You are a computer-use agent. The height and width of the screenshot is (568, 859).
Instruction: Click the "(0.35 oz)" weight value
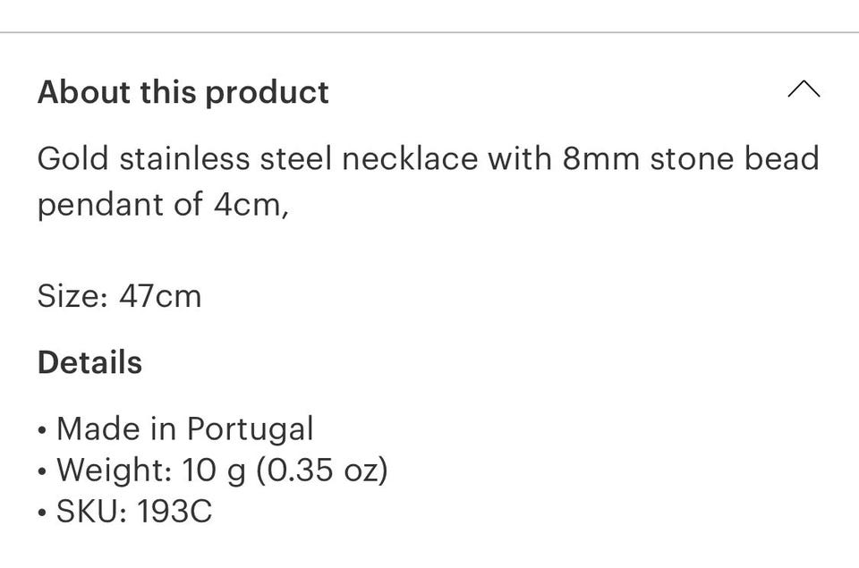click(x=322, y=470)
